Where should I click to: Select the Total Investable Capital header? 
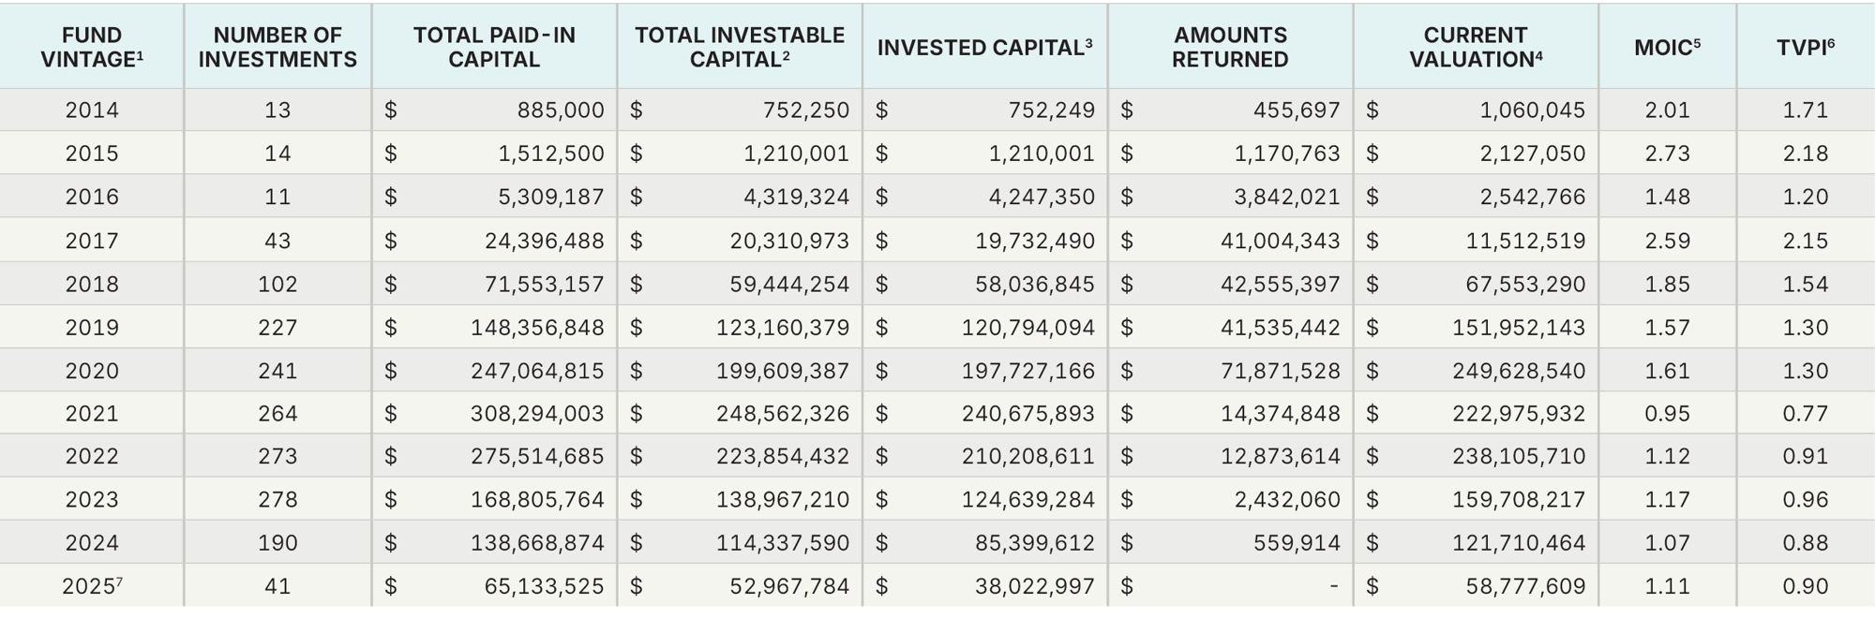[x=740, y=47]
